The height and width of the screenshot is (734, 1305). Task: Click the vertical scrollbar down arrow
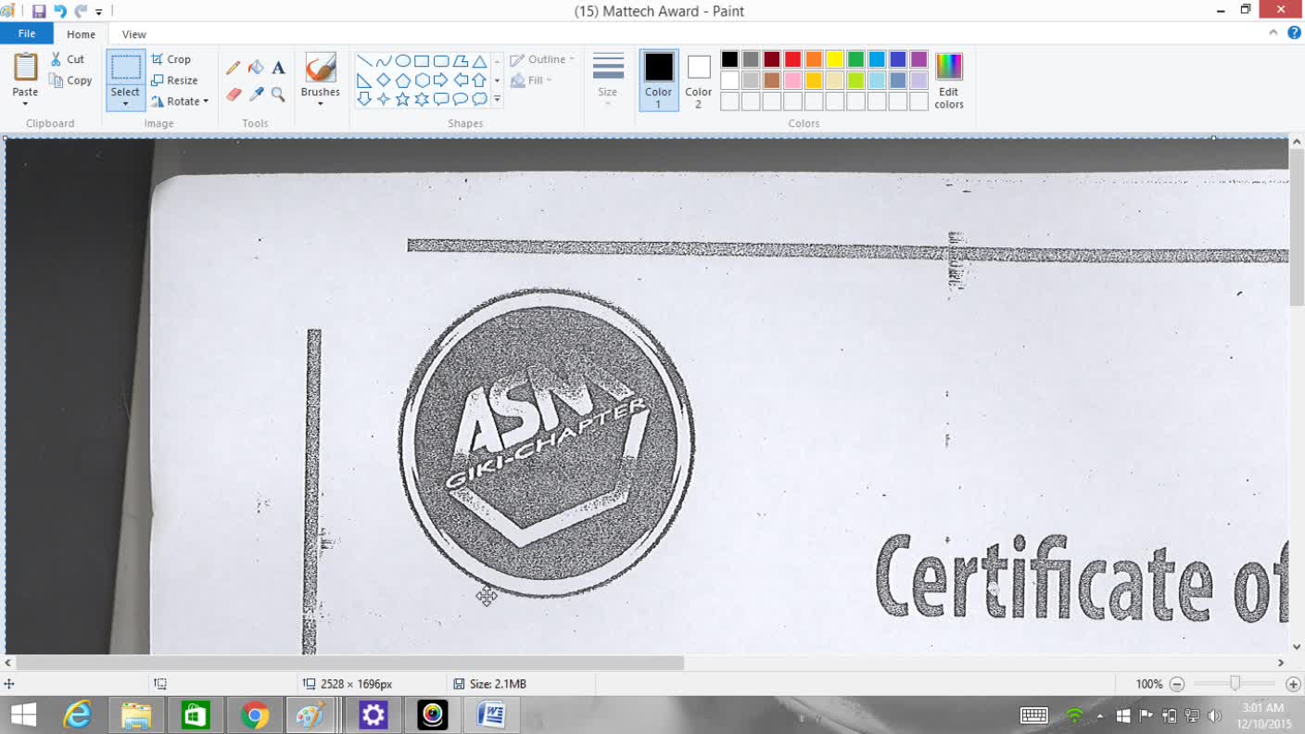pyautogui.click(x=1297, y=647)
